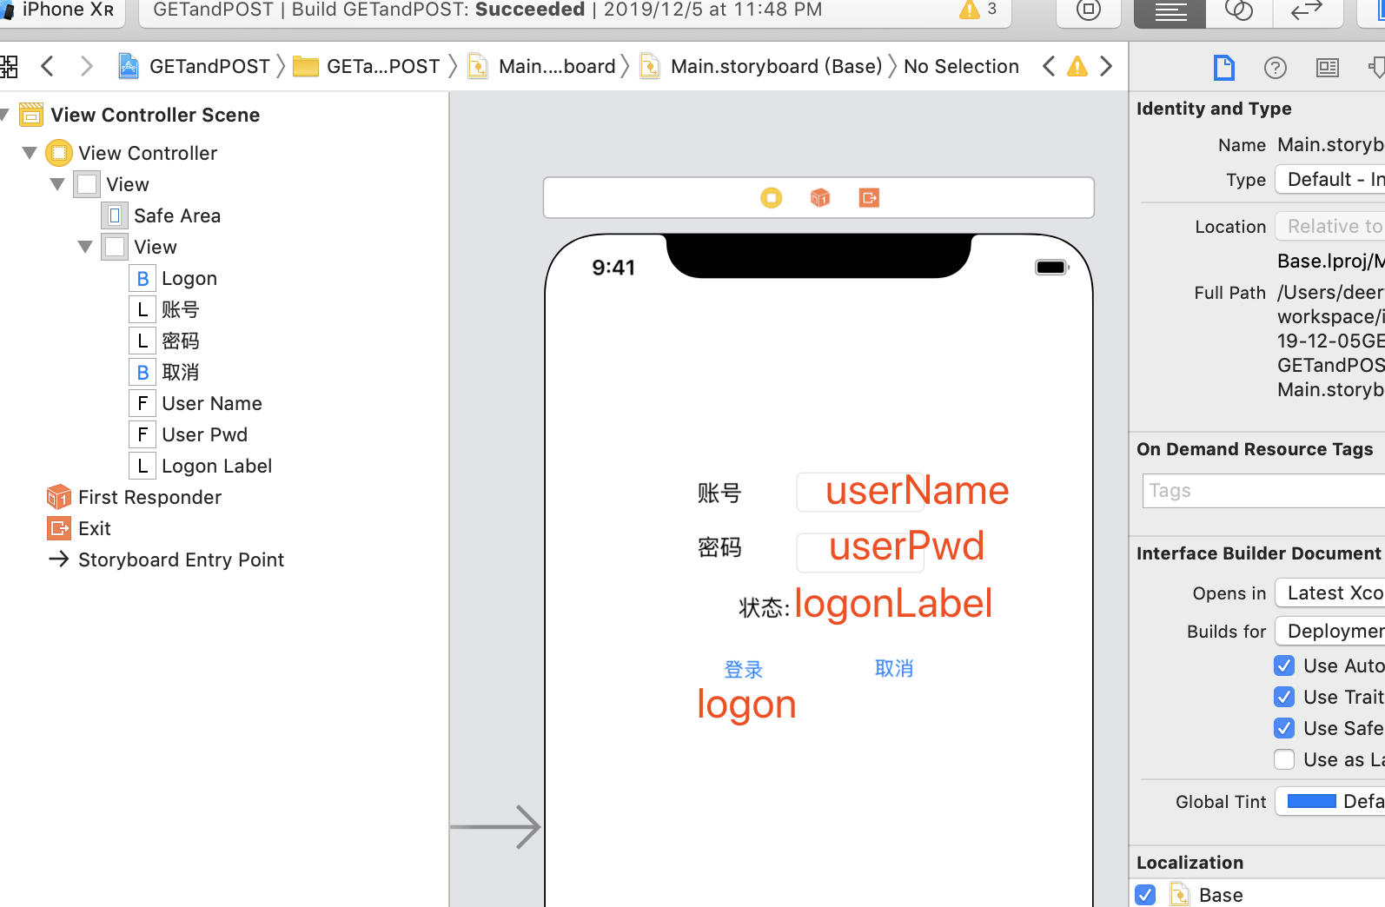Click the On Demand Resource Tags field
Image resolution: width=1385 pixels, height=907 pixels.
point(1264,491)
